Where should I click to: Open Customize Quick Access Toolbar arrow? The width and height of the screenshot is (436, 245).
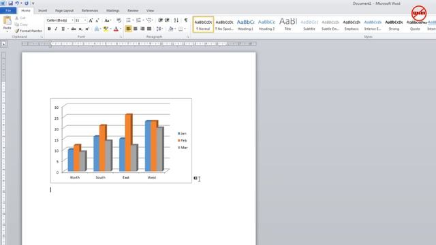tap(33, 3)
